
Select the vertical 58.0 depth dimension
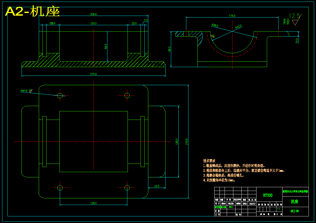coord(106,46)
